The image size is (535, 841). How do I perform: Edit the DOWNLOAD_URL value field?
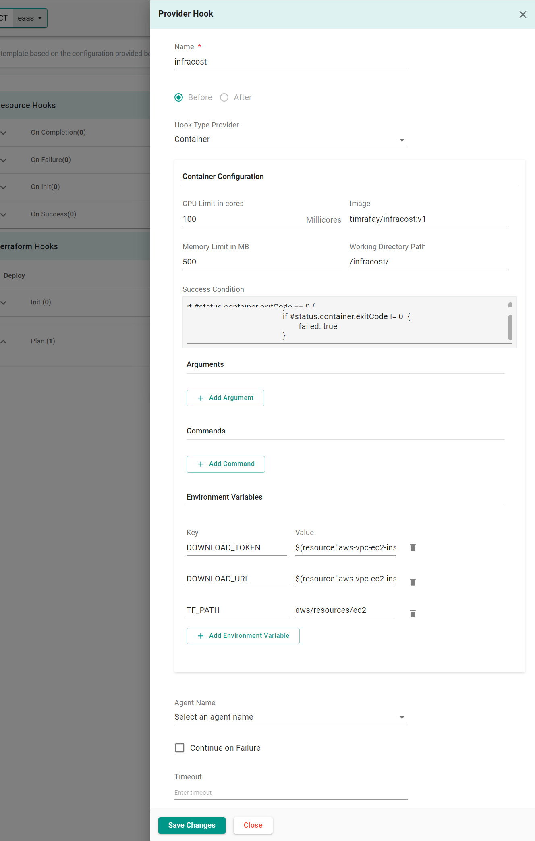click(x=345, y=579)
